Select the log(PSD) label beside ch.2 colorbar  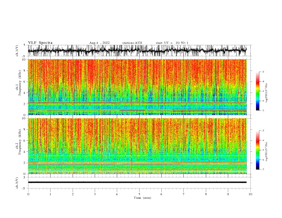tap(266, 152)
